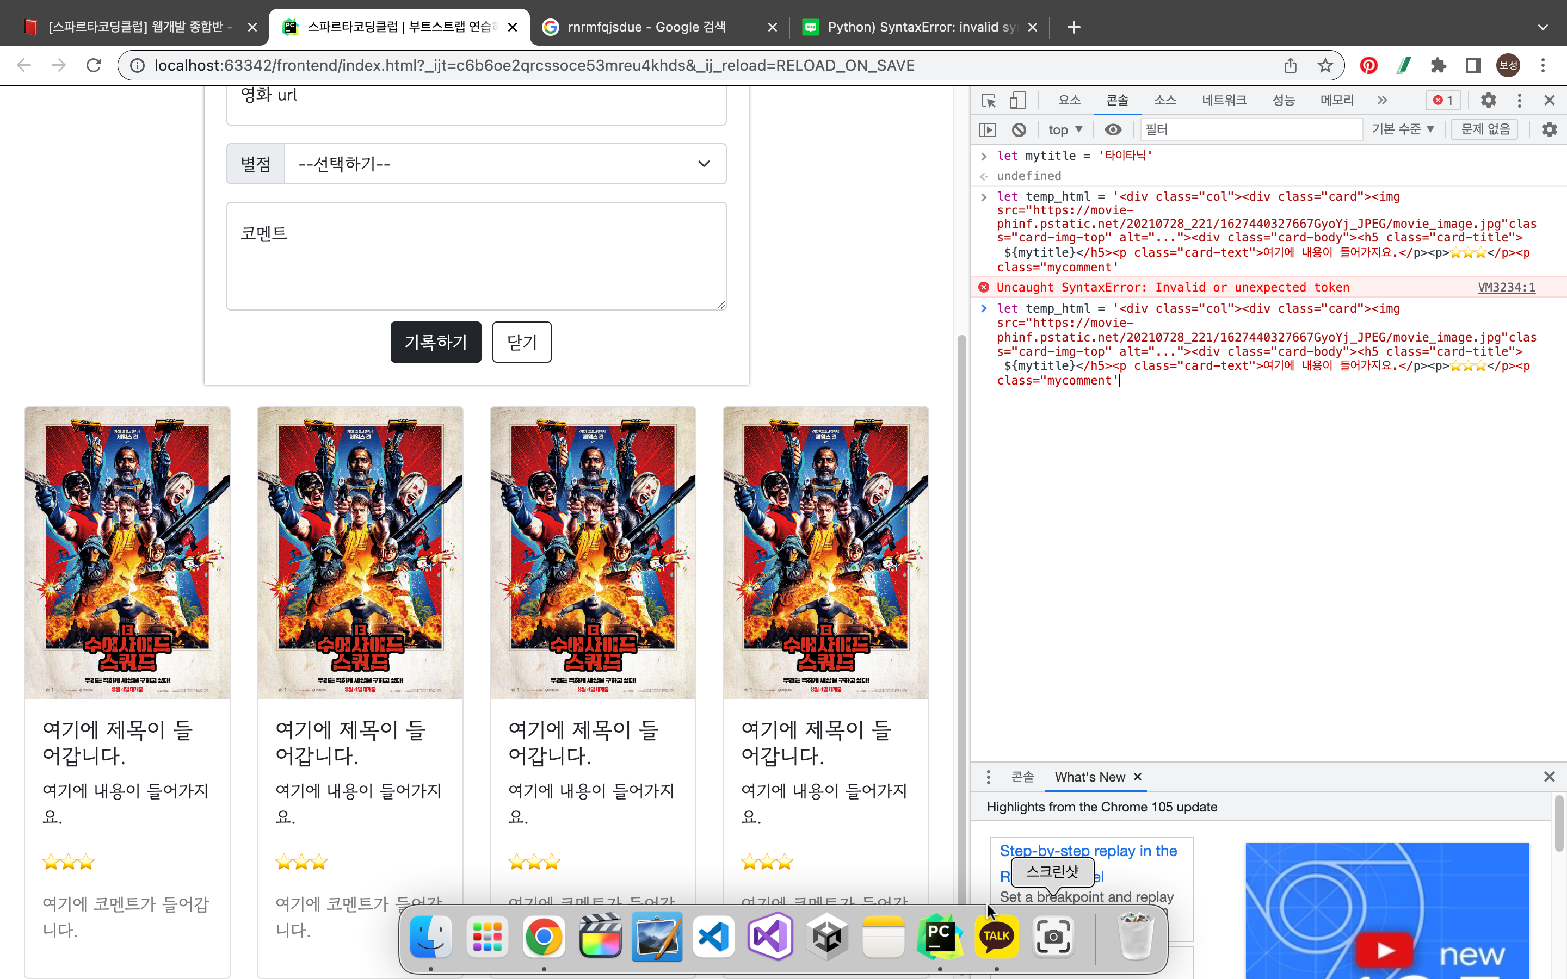Open the Pinterest extension

[x=1368, y=65]
